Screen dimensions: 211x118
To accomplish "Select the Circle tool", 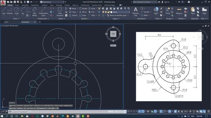I will pos(16,11).
